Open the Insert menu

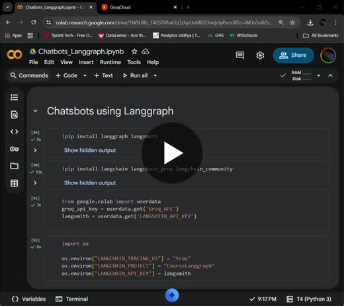pyautogui.click(x=86, y=62)
